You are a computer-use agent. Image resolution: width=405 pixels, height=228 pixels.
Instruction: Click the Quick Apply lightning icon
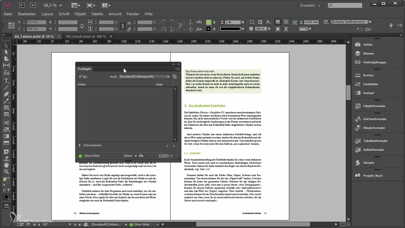pyautogui.click(x=391, y=25)
